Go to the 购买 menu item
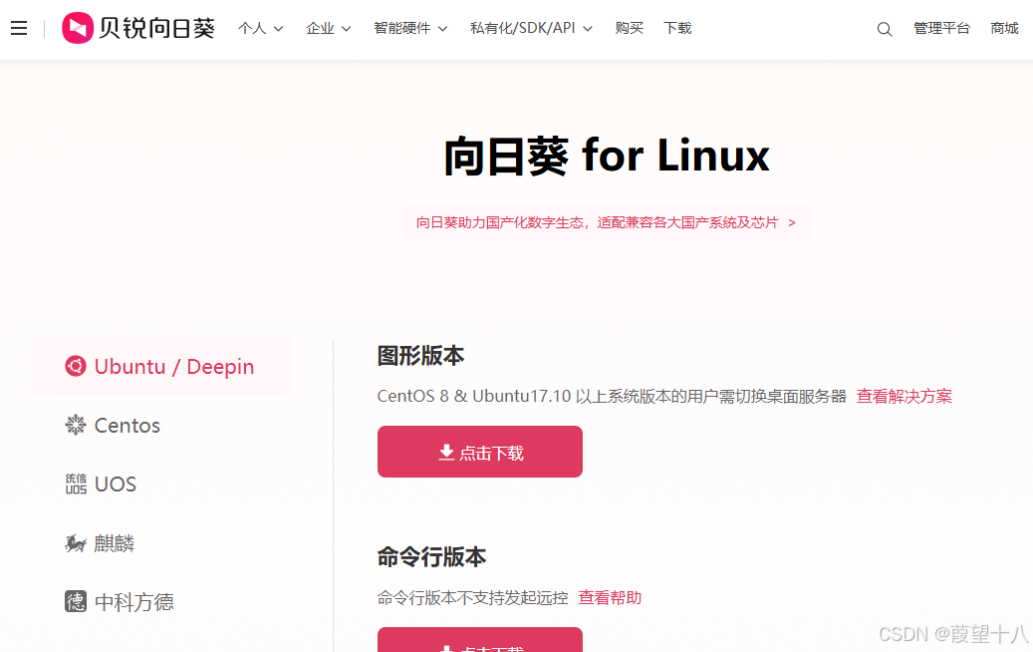Image resolution: width=1033 pixels, height=652 pixels. pyautogui.click(x=630, y=28)
